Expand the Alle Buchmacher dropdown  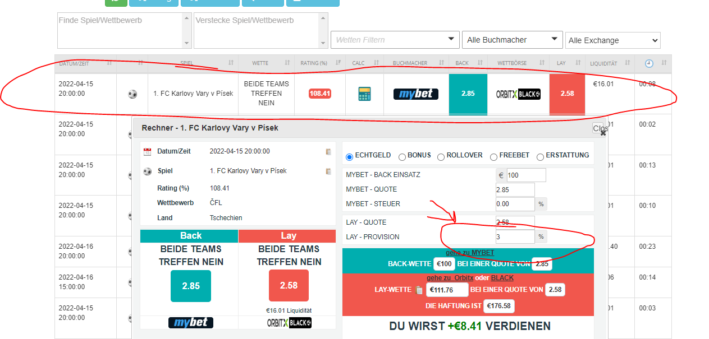[513, 40]
